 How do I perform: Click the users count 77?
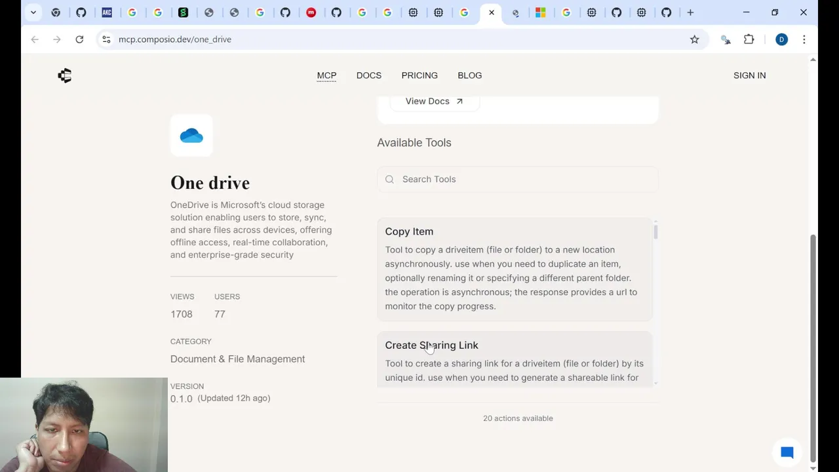220,314
